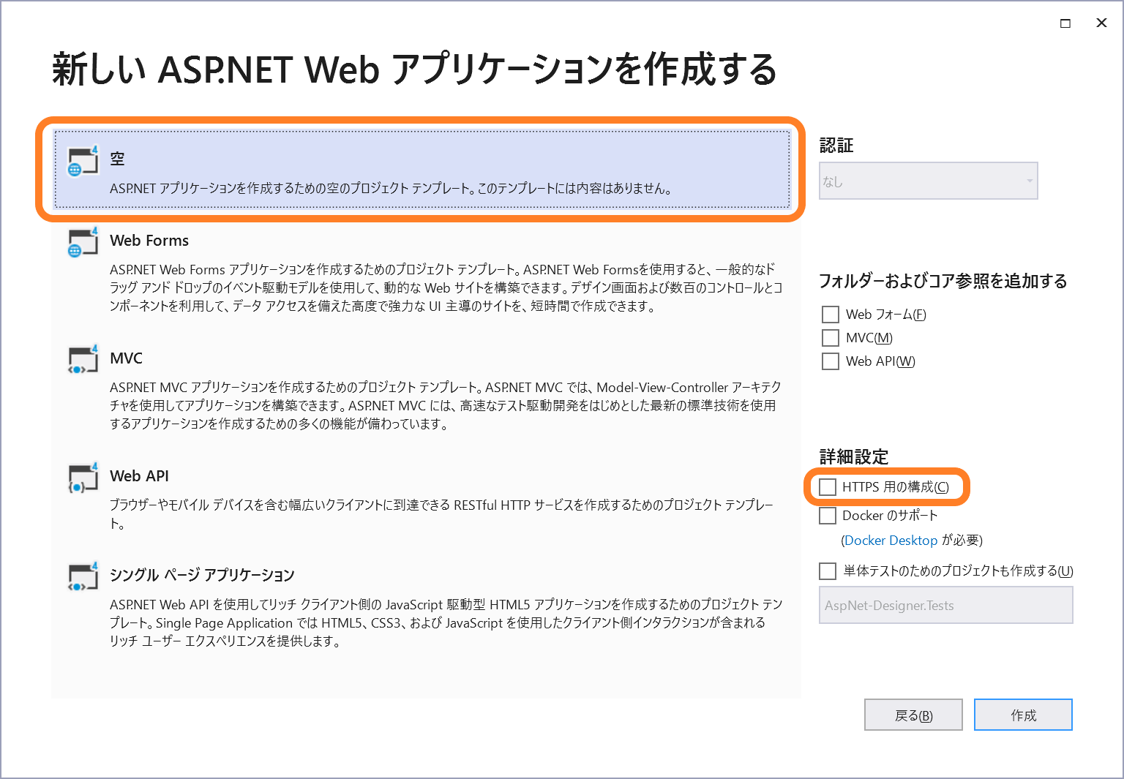1124x779 pixels.
Task: Click the MVC template icon
Action: coord(83,359)
